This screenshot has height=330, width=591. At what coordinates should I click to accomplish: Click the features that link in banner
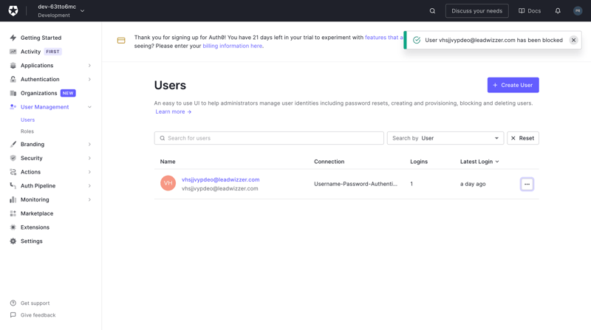tap(383, 38)
